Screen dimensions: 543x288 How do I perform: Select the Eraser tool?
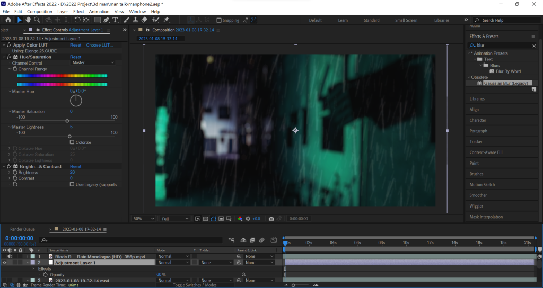click(144, 20)
